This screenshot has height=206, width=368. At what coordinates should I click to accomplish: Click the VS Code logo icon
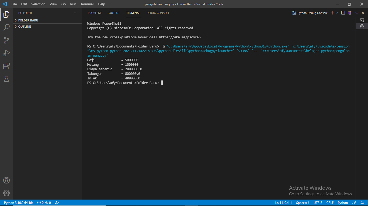pos(5,4)
